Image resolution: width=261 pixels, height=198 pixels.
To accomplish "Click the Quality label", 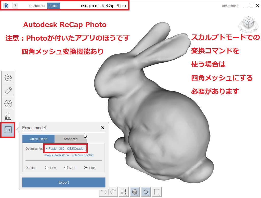I will tap(31, 168).
